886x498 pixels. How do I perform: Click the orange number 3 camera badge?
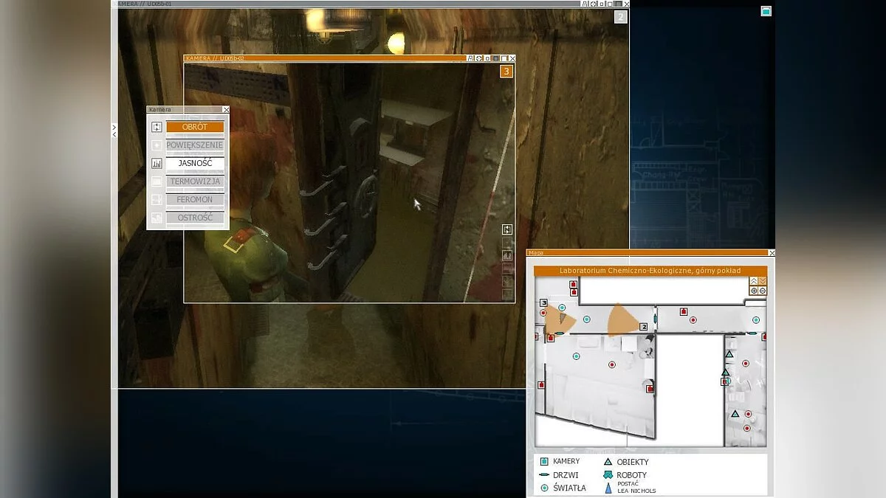click(506, 71)
